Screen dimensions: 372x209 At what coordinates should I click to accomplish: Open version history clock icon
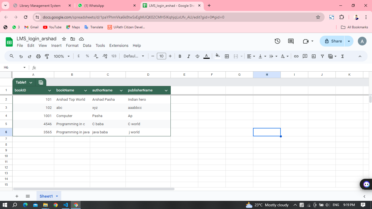point(277,41)
